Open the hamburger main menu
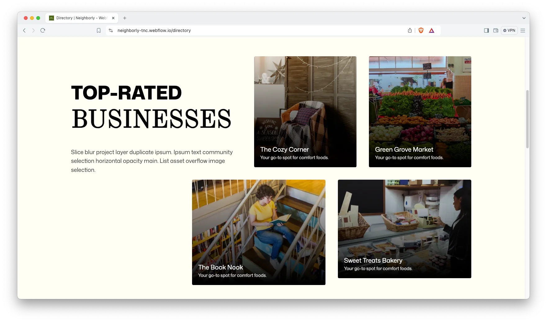The width and height of the screenshot is (547, 322). (523, 30)
